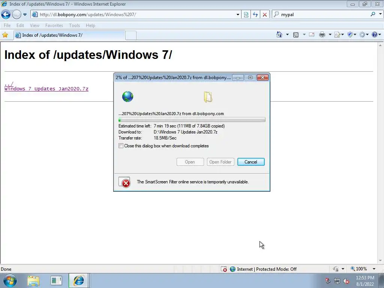Expand the search provider dropdown arrow
The height and width of the screenshot is (288, 384).
tap(380, 14)
